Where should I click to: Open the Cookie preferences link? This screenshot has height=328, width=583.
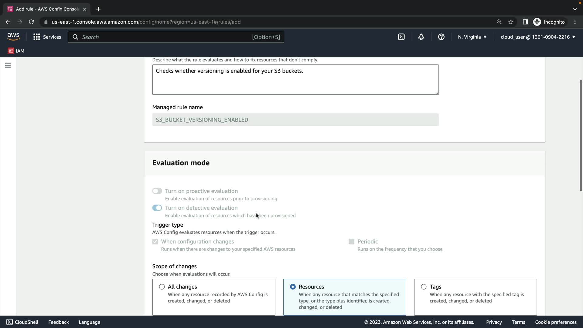point(556,322)
